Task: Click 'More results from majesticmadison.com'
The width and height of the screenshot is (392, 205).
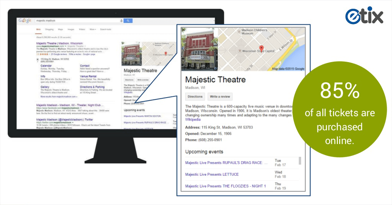Action: 59,96
